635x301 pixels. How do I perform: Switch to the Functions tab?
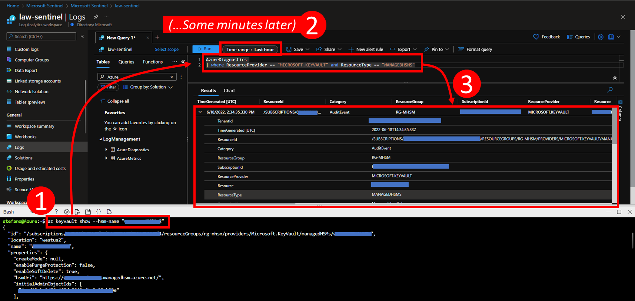click(x=153, y=62)
